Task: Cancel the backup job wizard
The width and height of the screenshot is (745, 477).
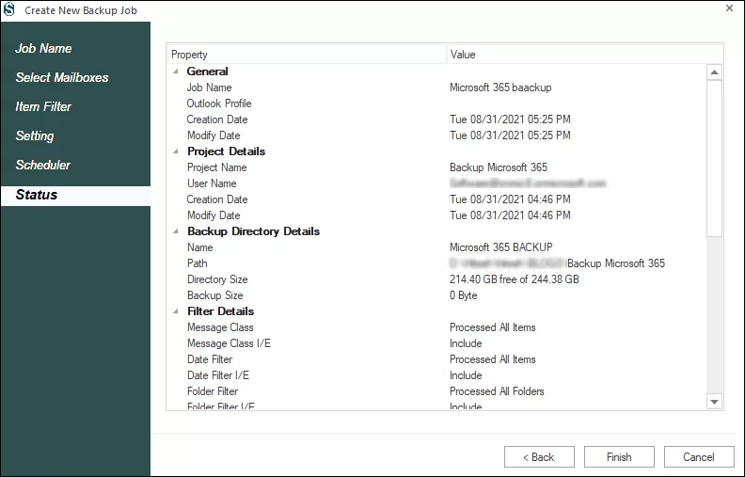Action: point(699,457)
